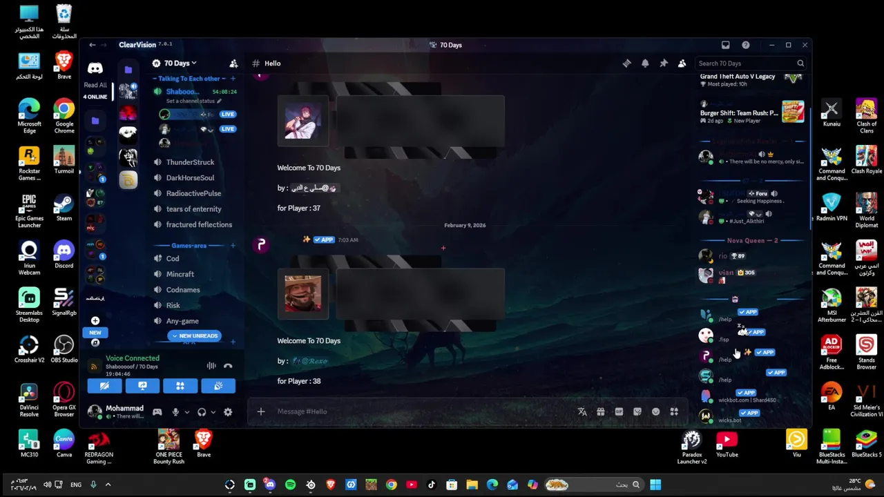Open audio output options arrow
Image resolution: width=884 pixels, height=497 pixels.
pos(213,412)
